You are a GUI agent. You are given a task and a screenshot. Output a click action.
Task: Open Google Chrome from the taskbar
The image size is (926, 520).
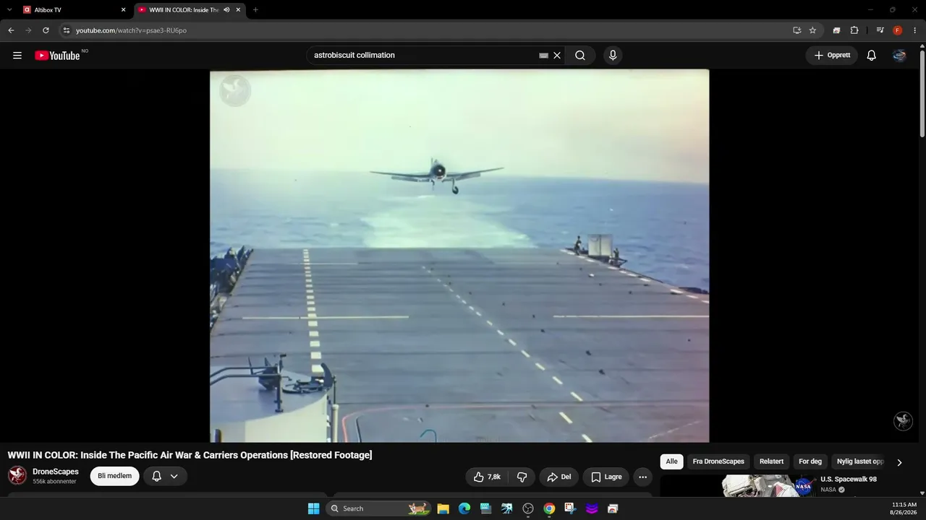pyautogui.click(x=549, y=508)
